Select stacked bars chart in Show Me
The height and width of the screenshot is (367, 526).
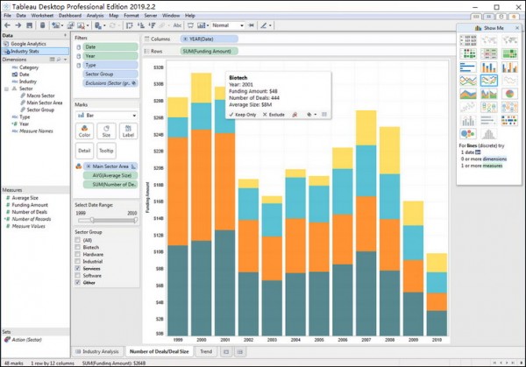pyautogui.click(x=489, y=67)
